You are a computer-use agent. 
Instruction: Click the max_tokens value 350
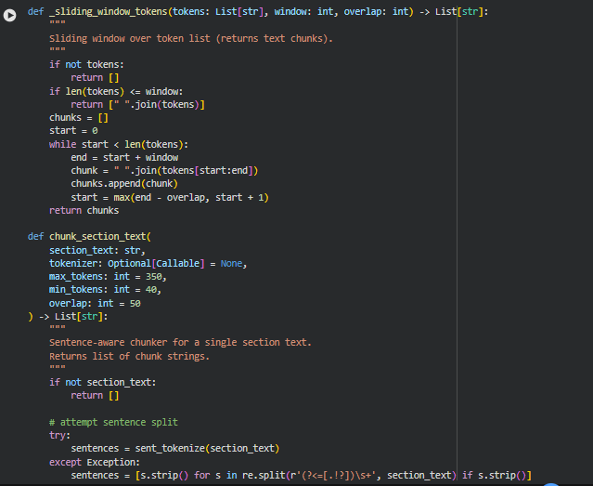(x=156, y=277)
